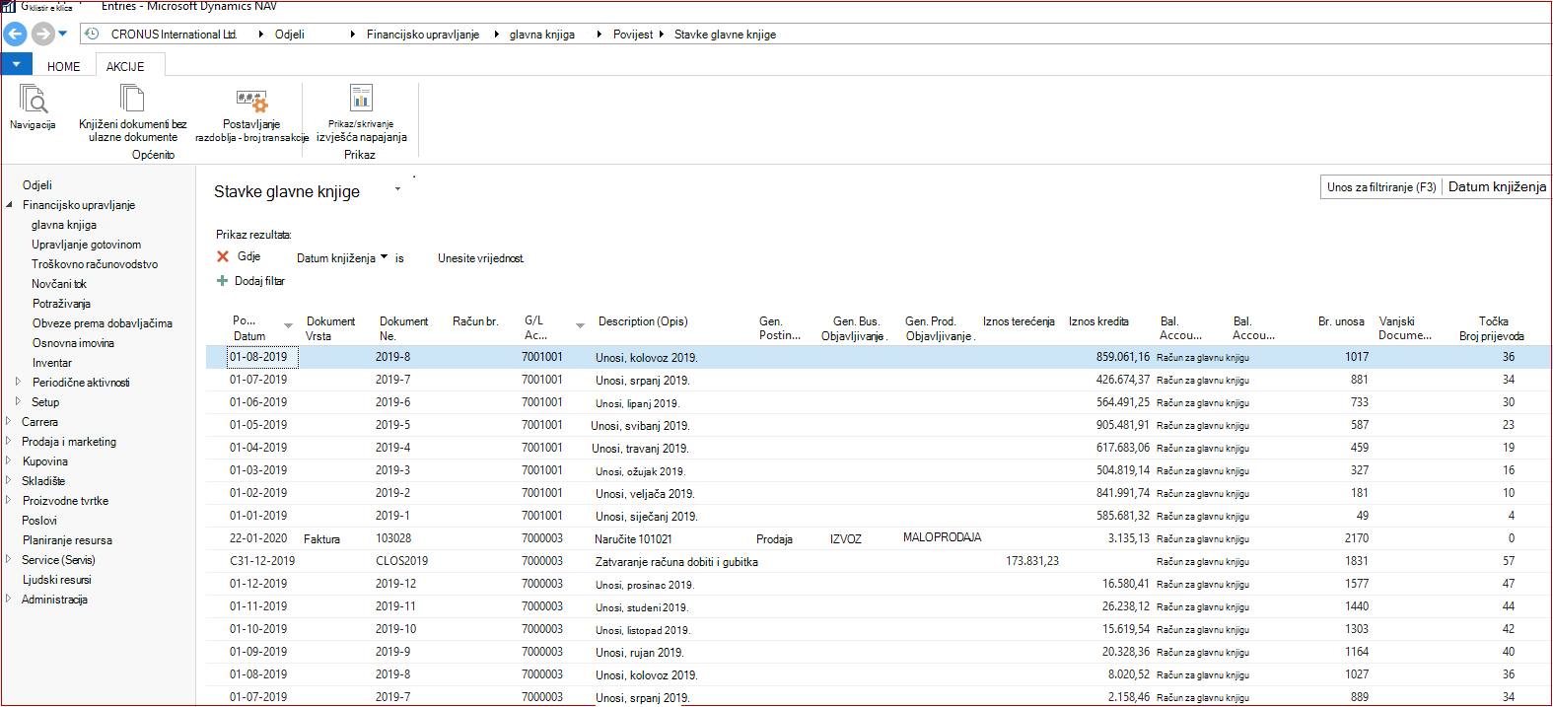Image resolution: width=1553 pixels, height=707 pixels.
Task: Click the Unesite vrijednost filter value field
Action: [x=481, y=258]
